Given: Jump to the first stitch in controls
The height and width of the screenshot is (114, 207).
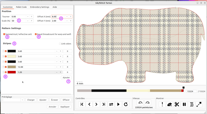Looking at the screenshot, I should tap(82, 104).
